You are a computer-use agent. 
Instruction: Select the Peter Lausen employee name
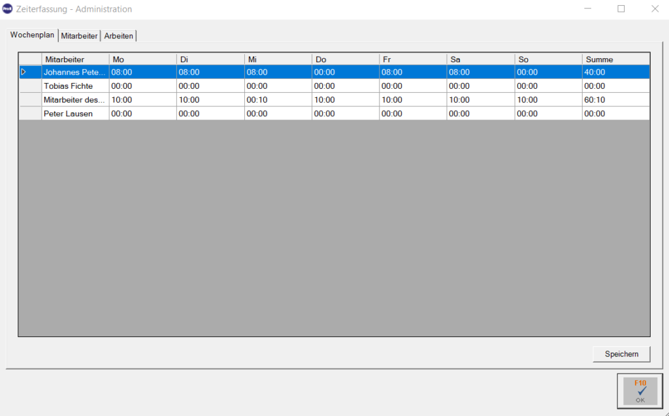click(x=68, y=114)
